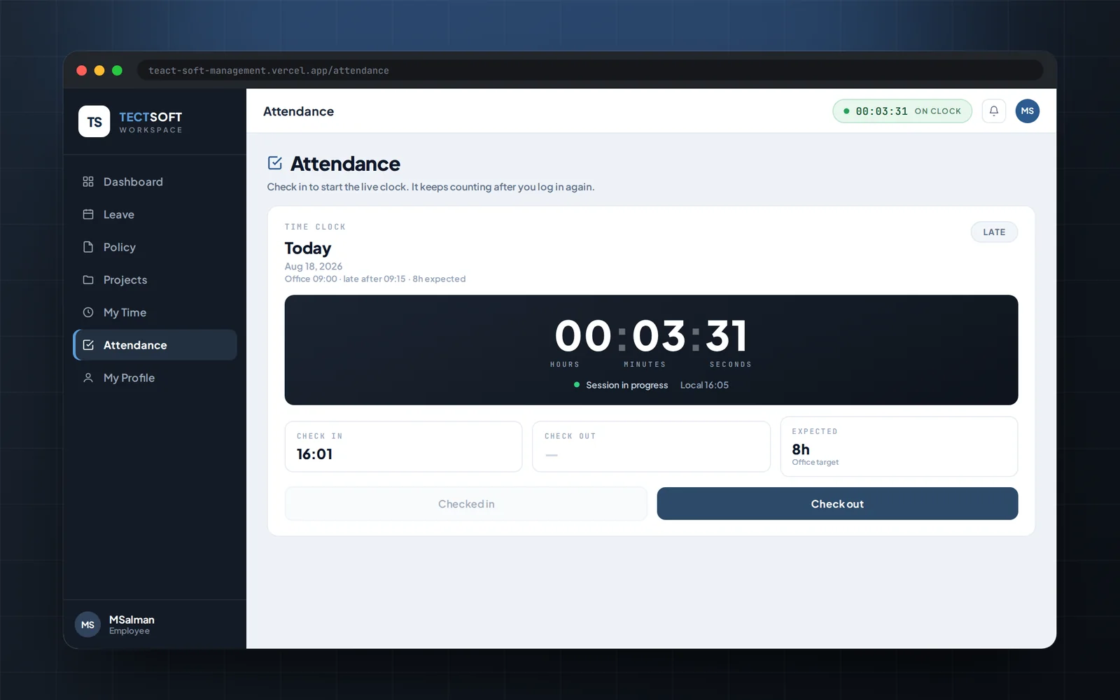
Task: Open the notifications bell icon
Action: point(993,111)
